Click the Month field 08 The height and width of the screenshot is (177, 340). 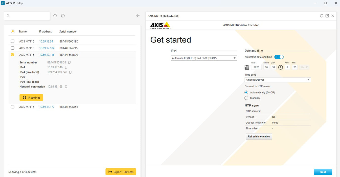point(266,67)
